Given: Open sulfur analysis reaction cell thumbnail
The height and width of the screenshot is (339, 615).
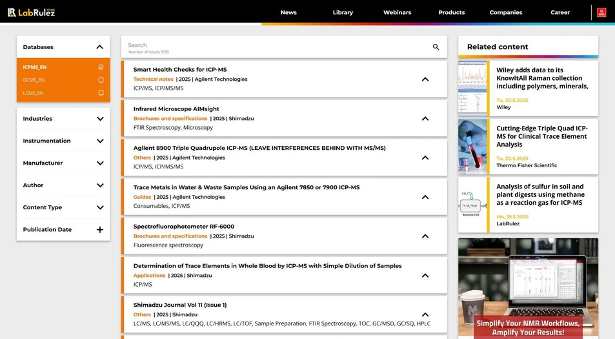Looking at the screenshot, I should click(x=472, y=205).
